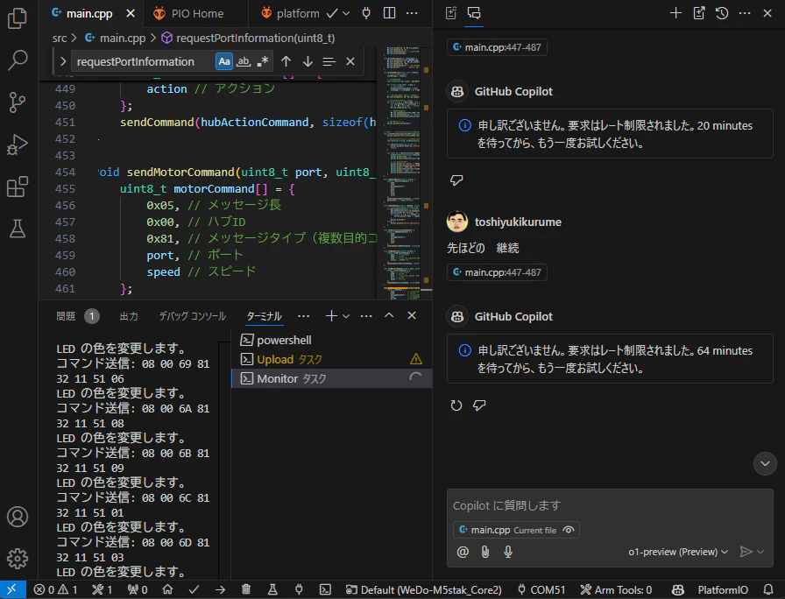Thumbs down the 20 minutes rate-limit response
This screenshot has width=785, height=599.
(456, 180)
